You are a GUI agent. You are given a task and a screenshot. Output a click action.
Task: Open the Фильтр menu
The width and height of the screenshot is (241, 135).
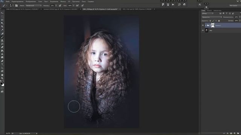tap(63, 1)
